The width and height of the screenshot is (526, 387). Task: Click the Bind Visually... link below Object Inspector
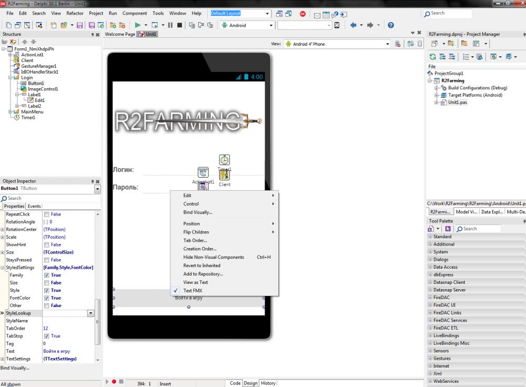(x=15, y=368)
